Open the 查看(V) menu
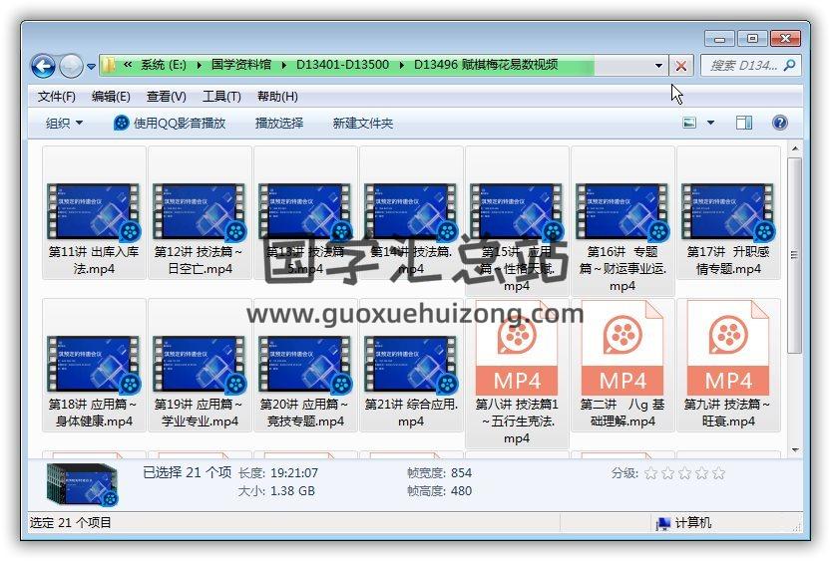 [166, 97]
